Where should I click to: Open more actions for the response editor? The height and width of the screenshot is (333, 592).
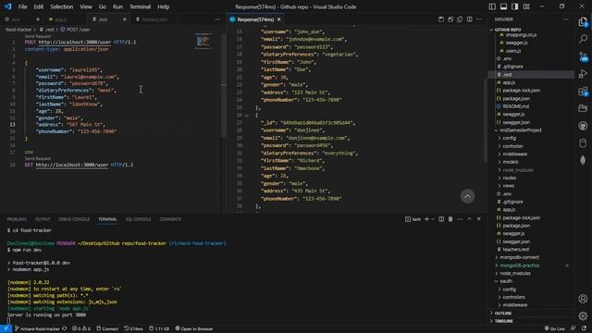click(479, 19)
